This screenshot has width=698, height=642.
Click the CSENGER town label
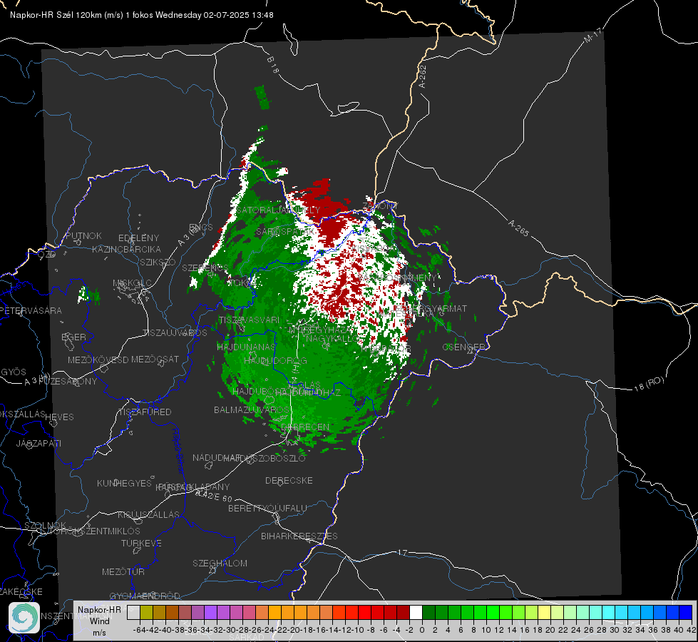tap(464, 347)
